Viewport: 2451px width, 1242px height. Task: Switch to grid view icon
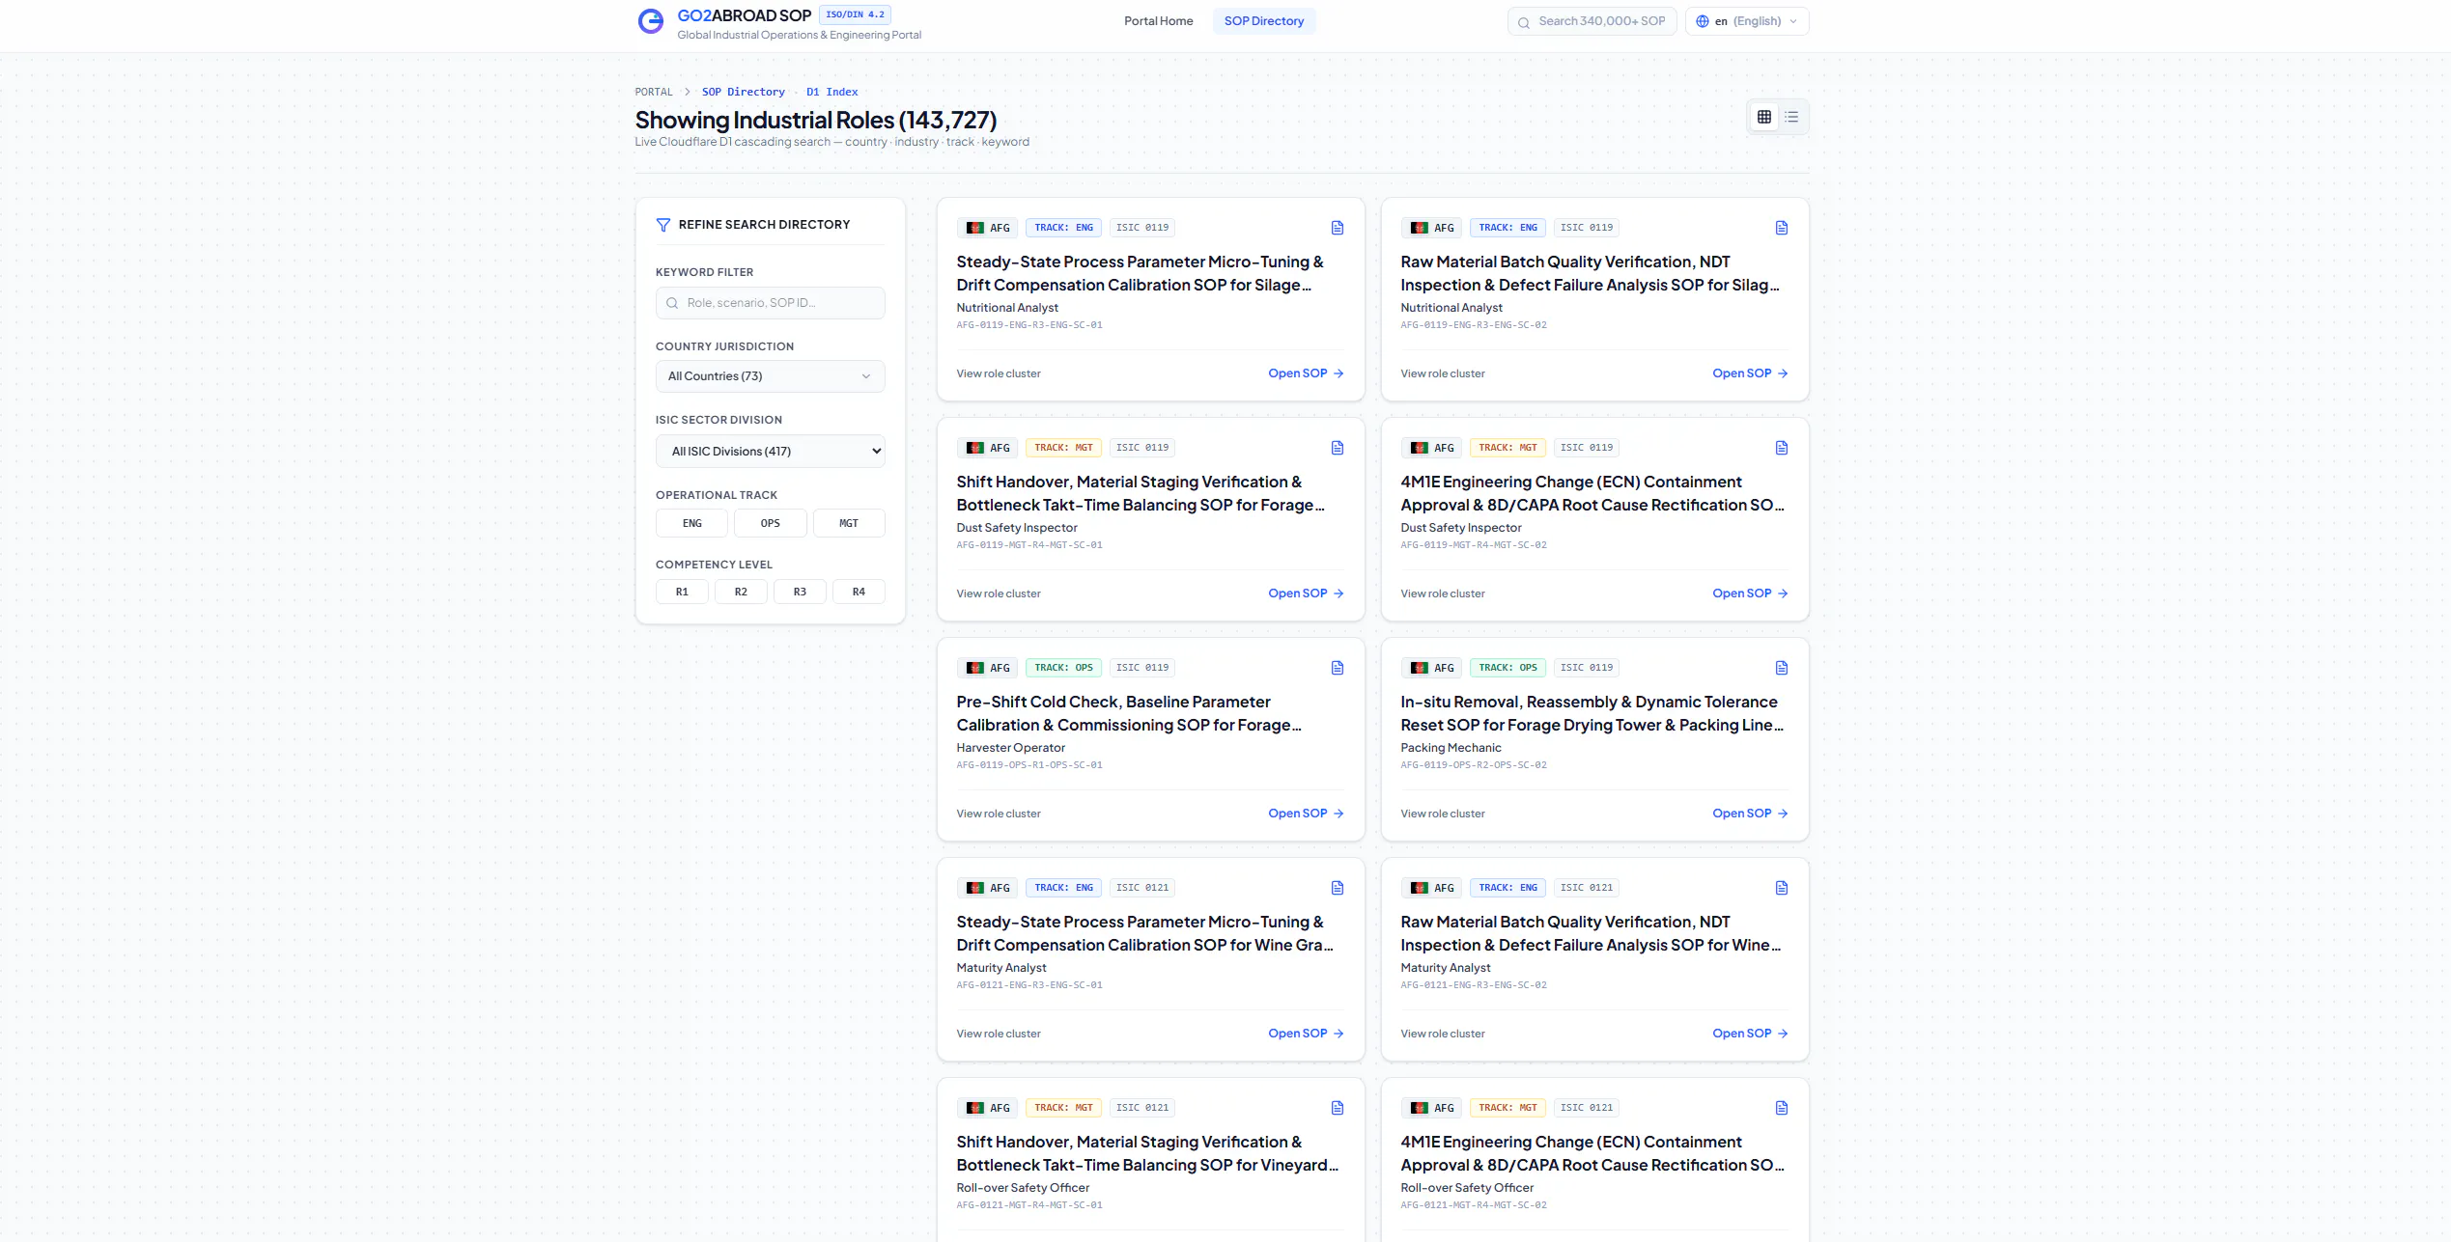pos(1764,117)
